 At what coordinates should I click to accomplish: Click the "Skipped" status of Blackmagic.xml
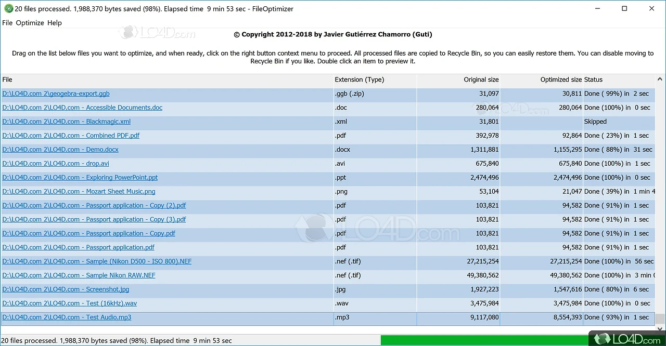pos(595,122)
